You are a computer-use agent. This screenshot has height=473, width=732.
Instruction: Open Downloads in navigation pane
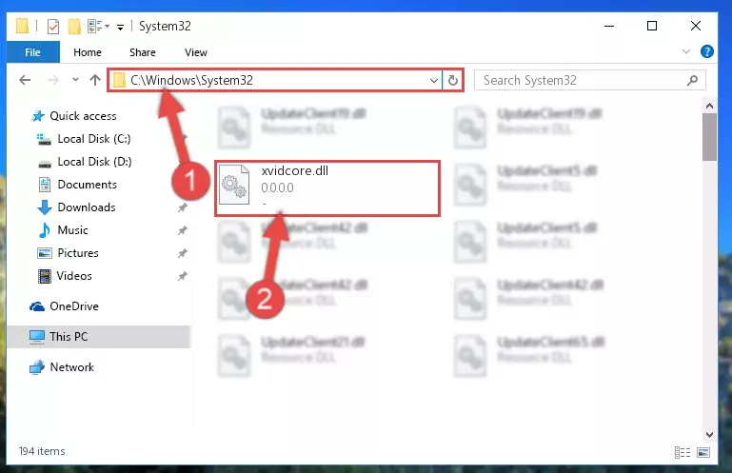point(87,207)
